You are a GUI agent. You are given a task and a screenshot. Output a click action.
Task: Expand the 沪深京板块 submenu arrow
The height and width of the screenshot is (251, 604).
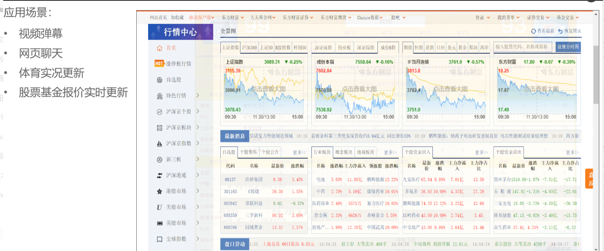(198, 128)
